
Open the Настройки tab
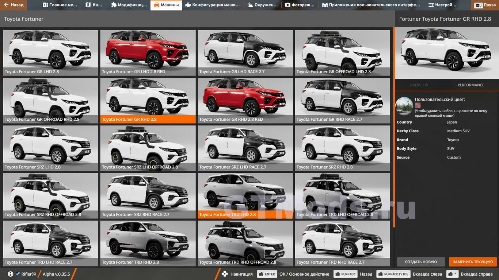tap(442, 5)
